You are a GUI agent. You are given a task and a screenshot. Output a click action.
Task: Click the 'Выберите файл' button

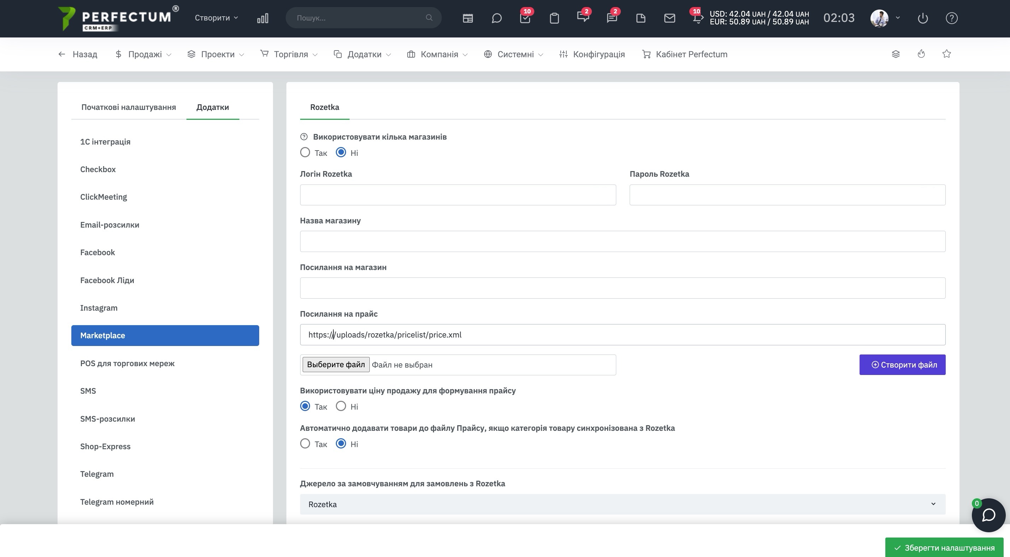pos(335,364)
